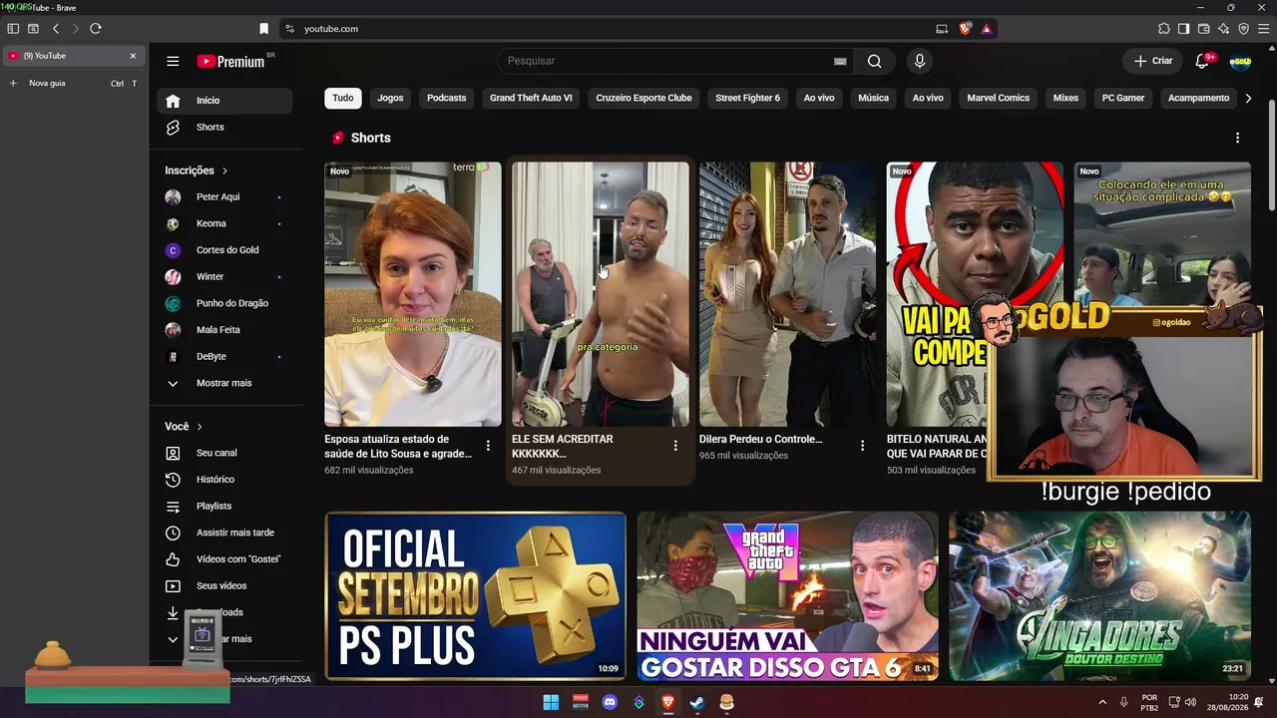
Task: Open the Vingadores Doutor Destino video thumbnail
Action: coord(1099,596)
